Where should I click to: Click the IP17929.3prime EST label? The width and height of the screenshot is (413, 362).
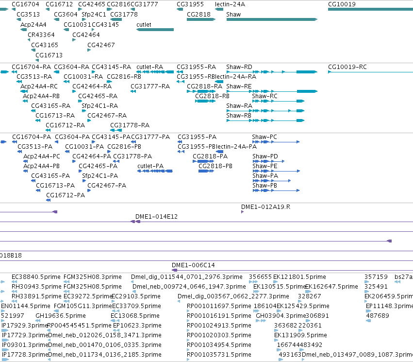point(24,326)
